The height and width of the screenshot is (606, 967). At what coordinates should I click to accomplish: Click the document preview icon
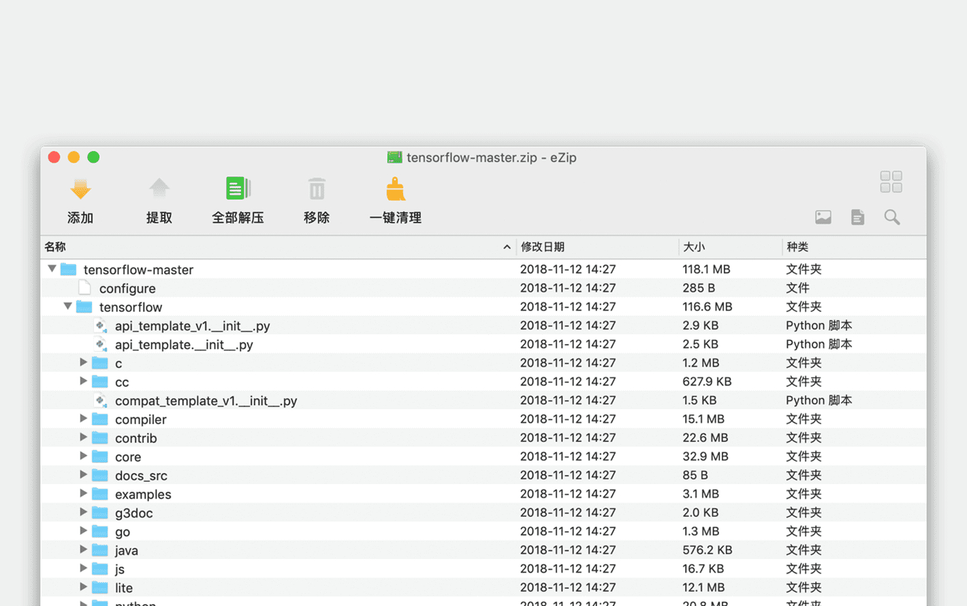click(x=857, y=217)
